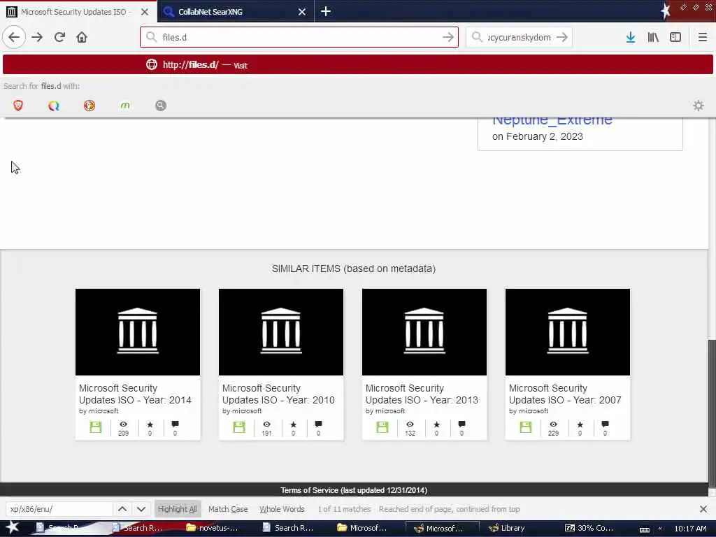Open the Neptune_Extreme reviewer link
The width and height of the screenshot is (716, 537).
coord(552,121)
